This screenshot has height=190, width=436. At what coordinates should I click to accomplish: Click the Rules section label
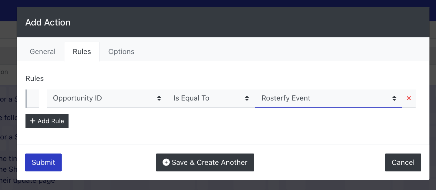tap(34, 78)
